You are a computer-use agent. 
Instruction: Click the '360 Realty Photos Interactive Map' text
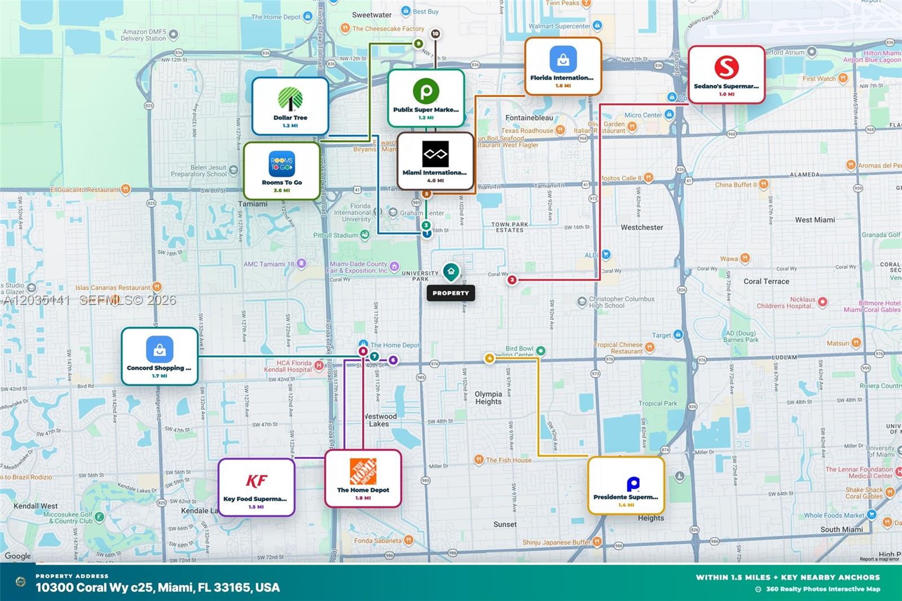(x=823, y=589)
